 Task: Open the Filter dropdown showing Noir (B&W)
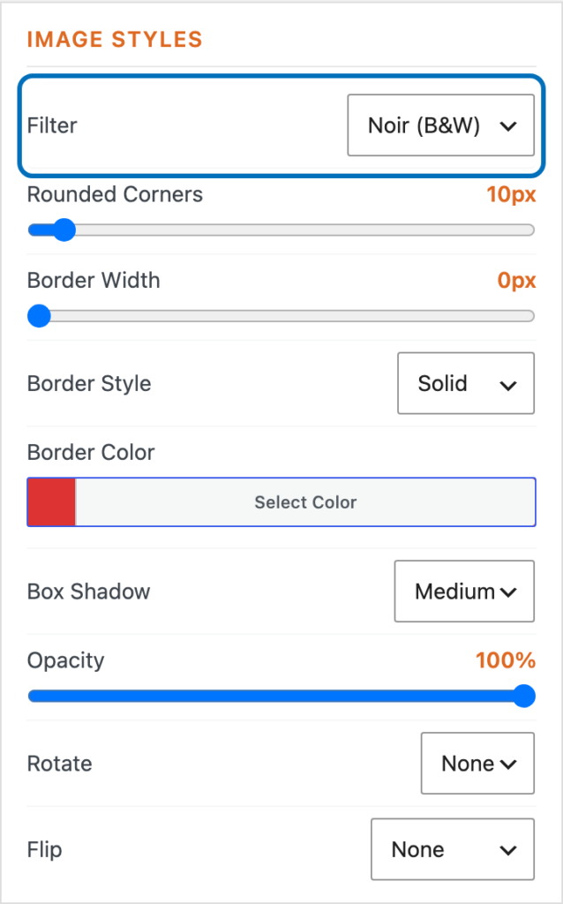coord(441,125)
